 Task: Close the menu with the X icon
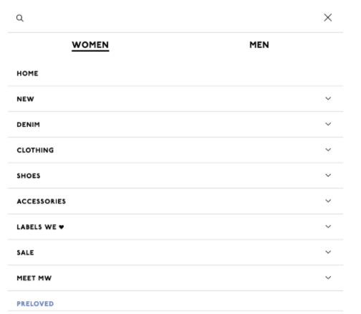328,17
